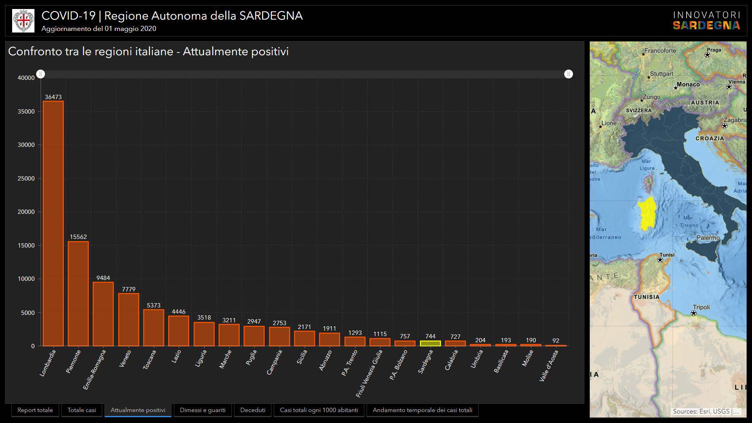Select the Attualmente positivi tab
Image resolution: width=752 pixels, height=423 pixels.
[x=138, y=410]
